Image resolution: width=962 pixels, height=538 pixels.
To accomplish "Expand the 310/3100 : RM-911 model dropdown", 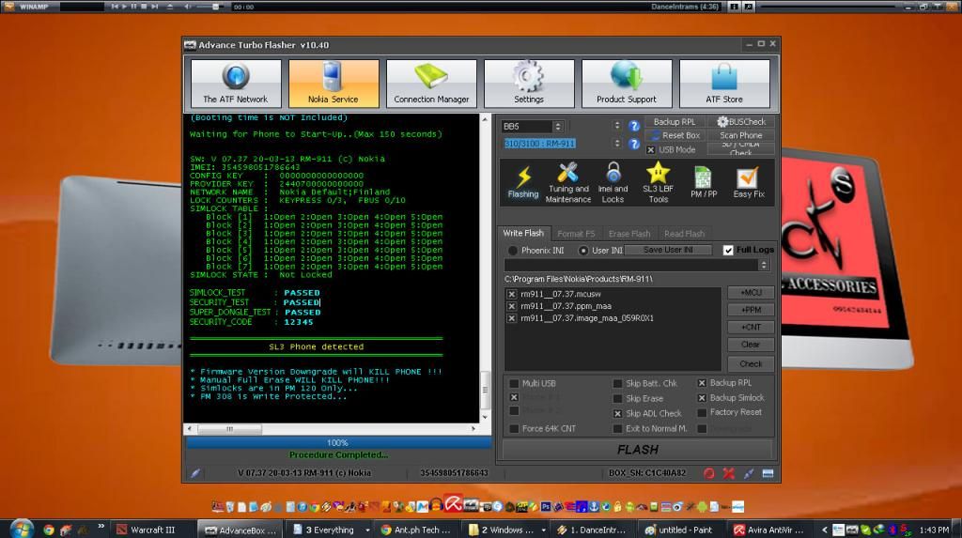I will [616, 144].
